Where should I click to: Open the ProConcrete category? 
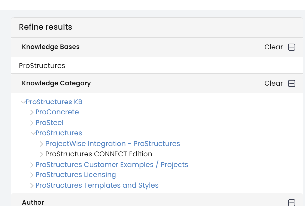pos(57,112)
